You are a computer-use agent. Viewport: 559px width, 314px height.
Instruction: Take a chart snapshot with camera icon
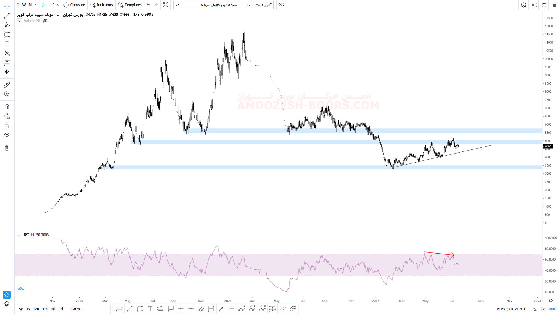[x=544, y=5]
